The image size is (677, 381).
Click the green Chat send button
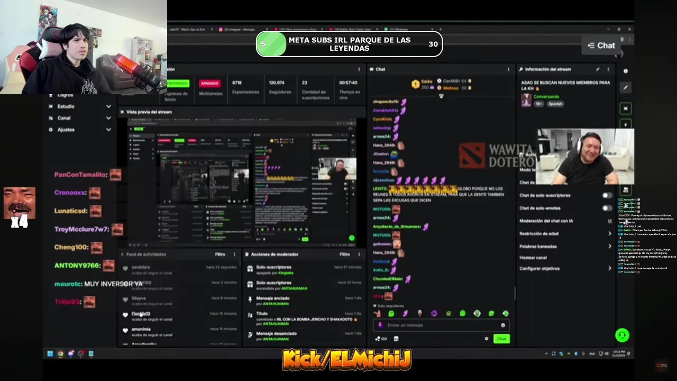coord(501,339)
